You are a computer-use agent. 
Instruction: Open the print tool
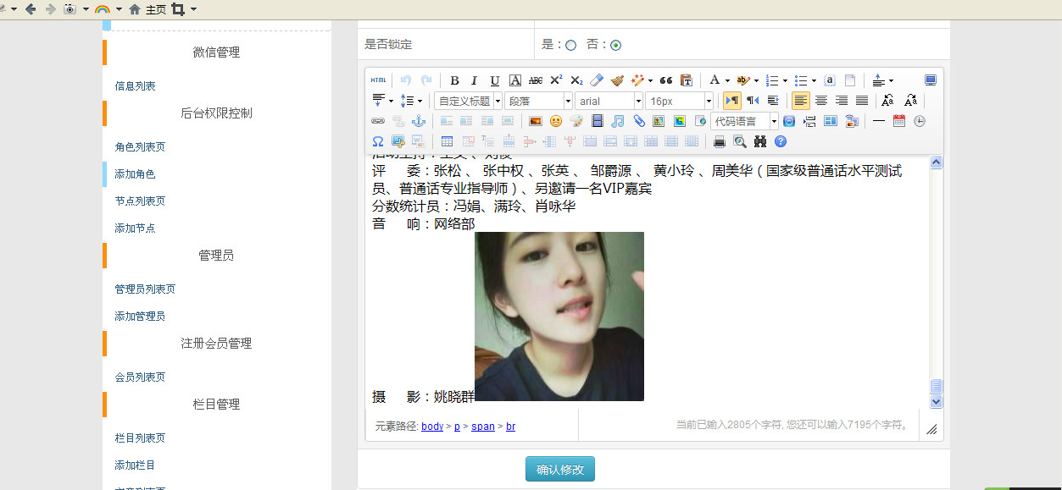[x=720, y=141]
